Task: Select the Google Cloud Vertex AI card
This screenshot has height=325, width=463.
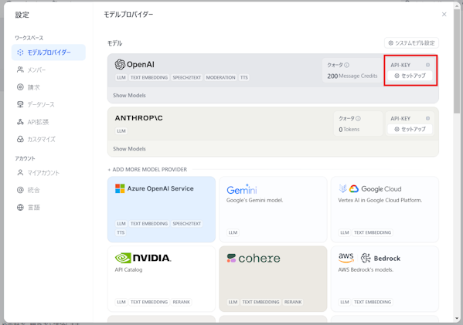Action: click(385, 209)
